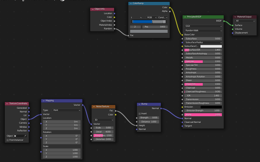Click the Object Info Random output socket
This screenshot has width=260, height=162.
[114, 29]
